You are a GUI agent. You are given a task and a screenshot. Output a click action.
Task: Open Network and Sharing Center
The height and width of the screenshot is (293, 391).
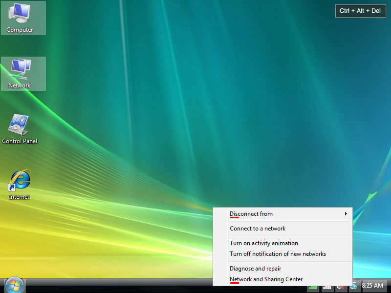point(266,279)
